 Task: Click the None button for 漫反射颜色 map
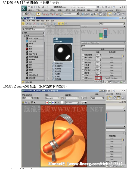[112, 57]
